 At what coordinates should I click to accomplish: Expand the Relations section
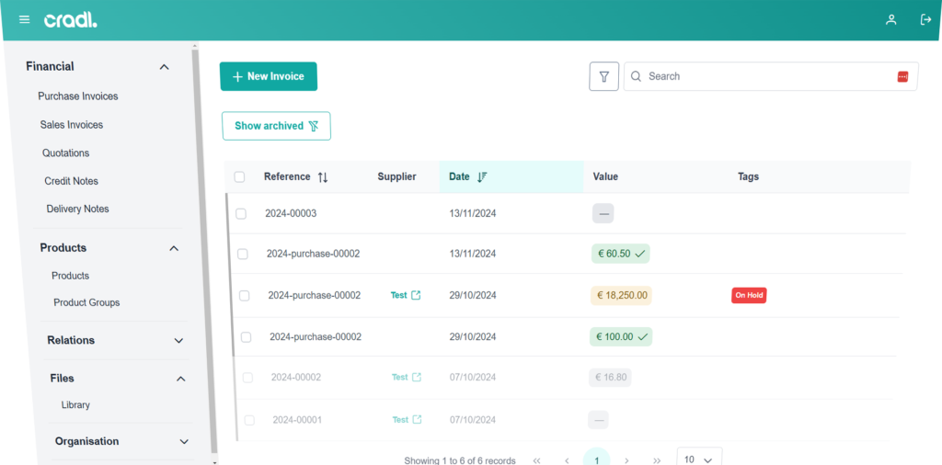(178, 341)
